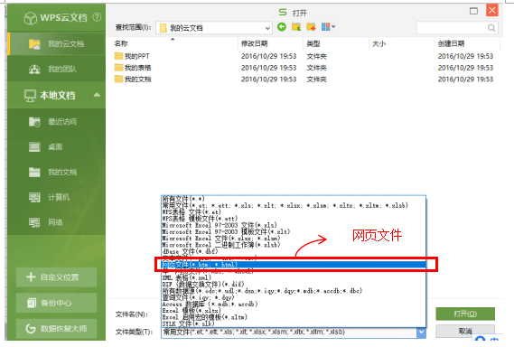The image size is (514, 347).
Task: Open 我的团队 in the sidebar
Action: (x=56, y=69)
